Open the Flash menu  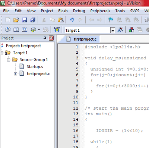click(63, 11)
